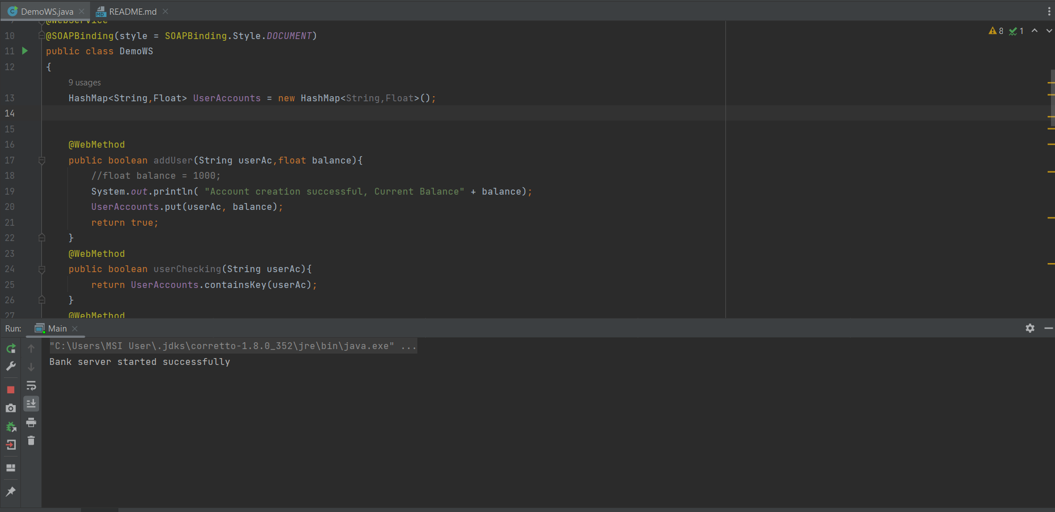The image size is (1055, 512).
Task: Collapse the addUser method fold arrow
Action: point(41,160)
